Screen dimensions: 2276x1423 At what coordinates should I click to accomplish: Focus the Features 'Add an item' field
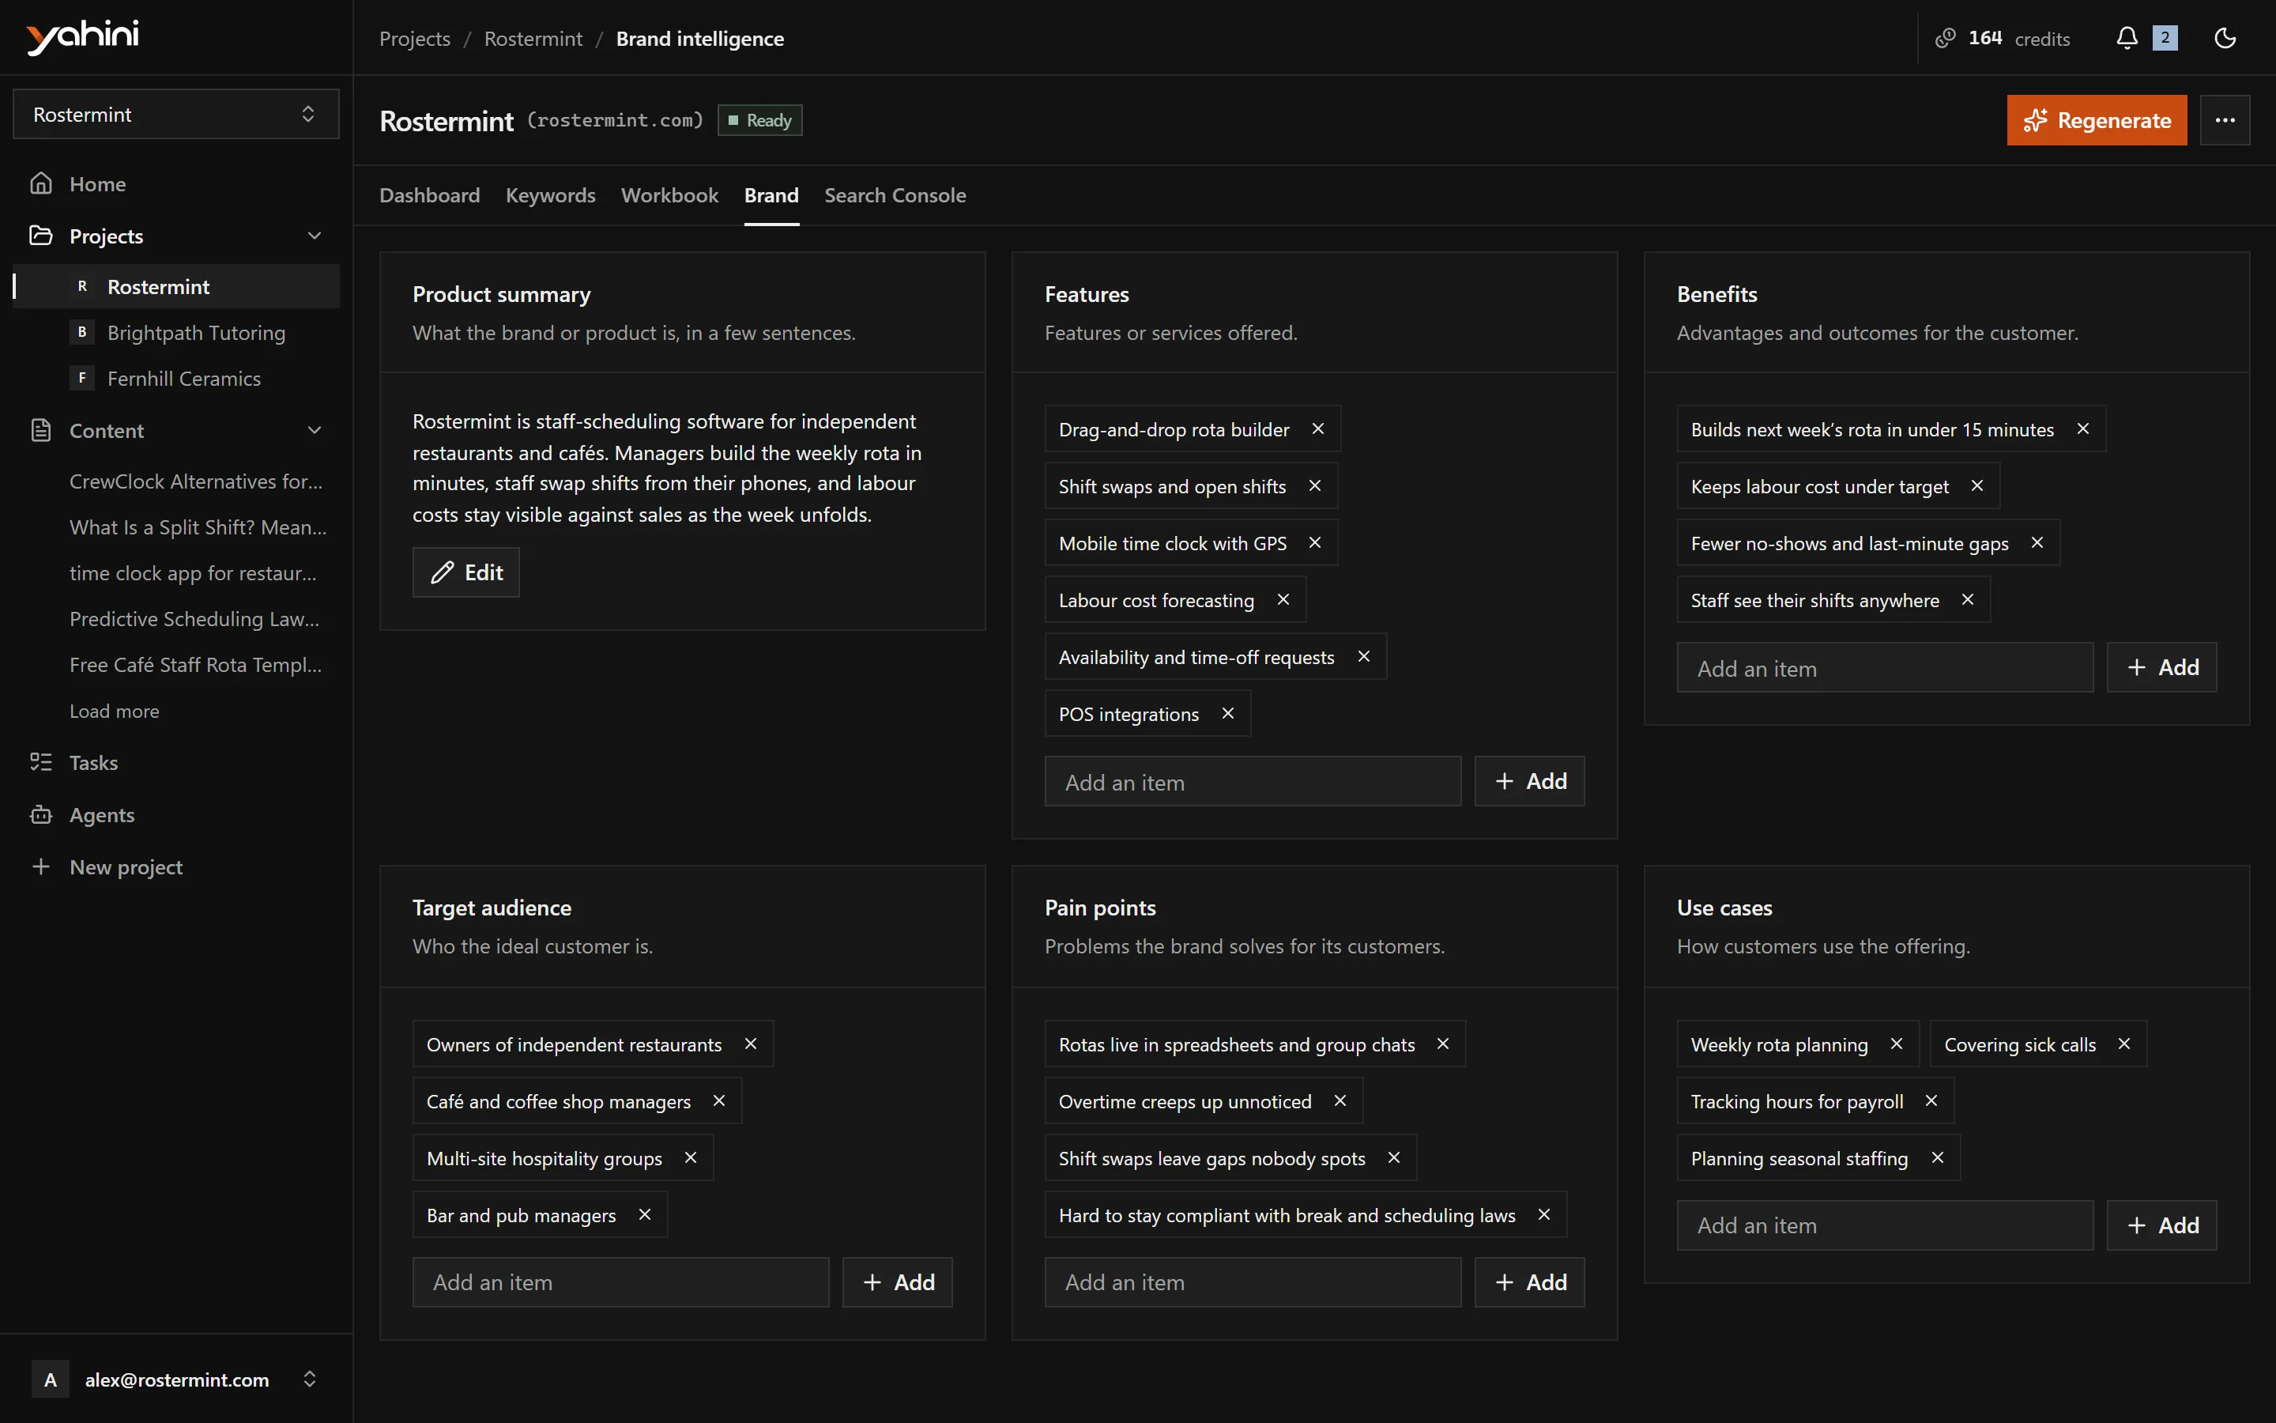click(x=1253, y=781)
